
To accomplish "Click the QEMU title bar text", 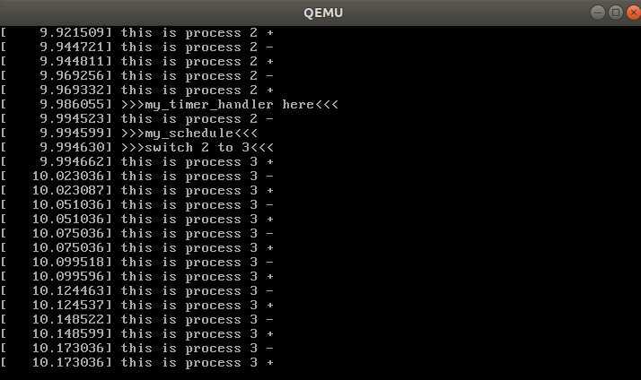I will tap(323, 13).
